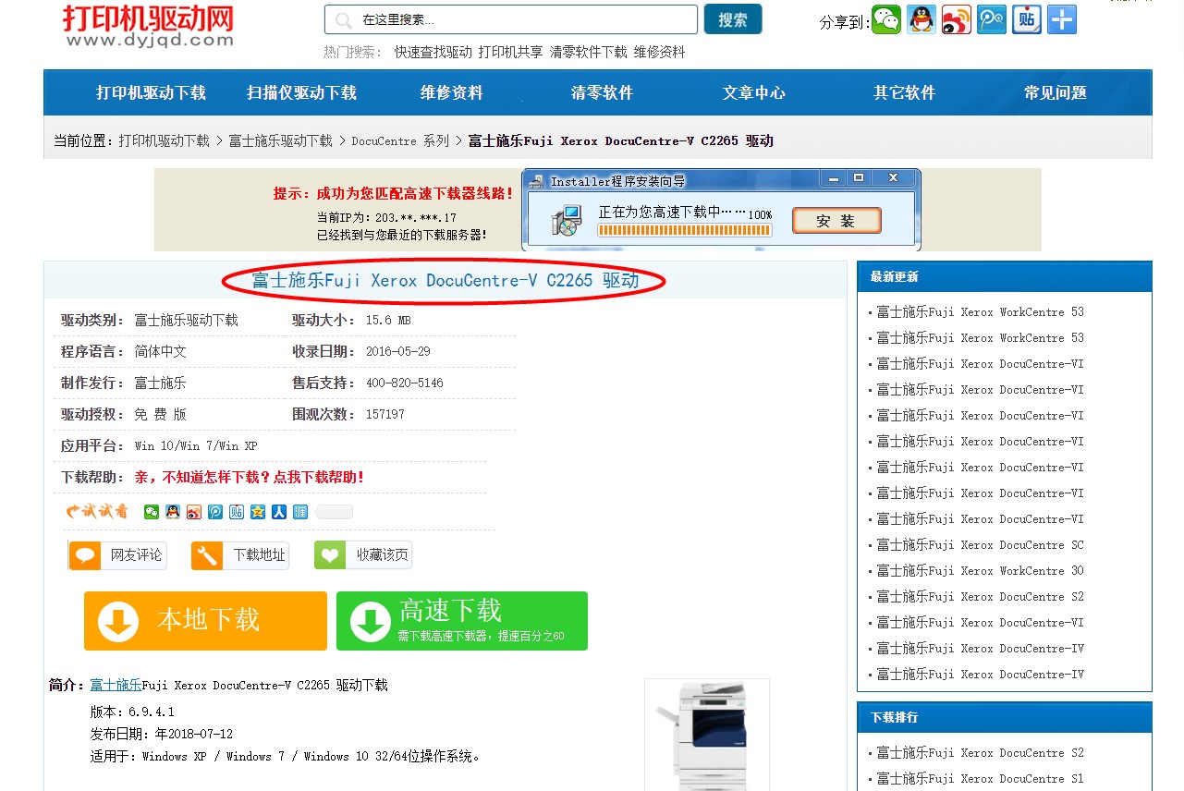Open the 其它软件 navigation tab

pos(905,92)
